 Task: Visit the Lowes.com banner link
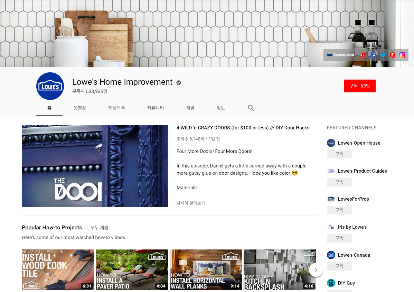click(x=340, y=55)
